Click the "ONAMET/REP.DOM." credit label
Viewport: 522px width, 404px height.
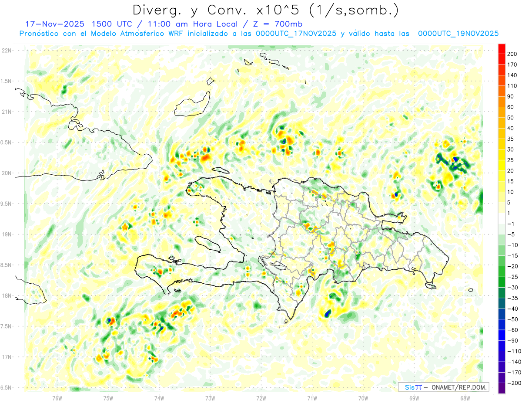pos(458,387)
